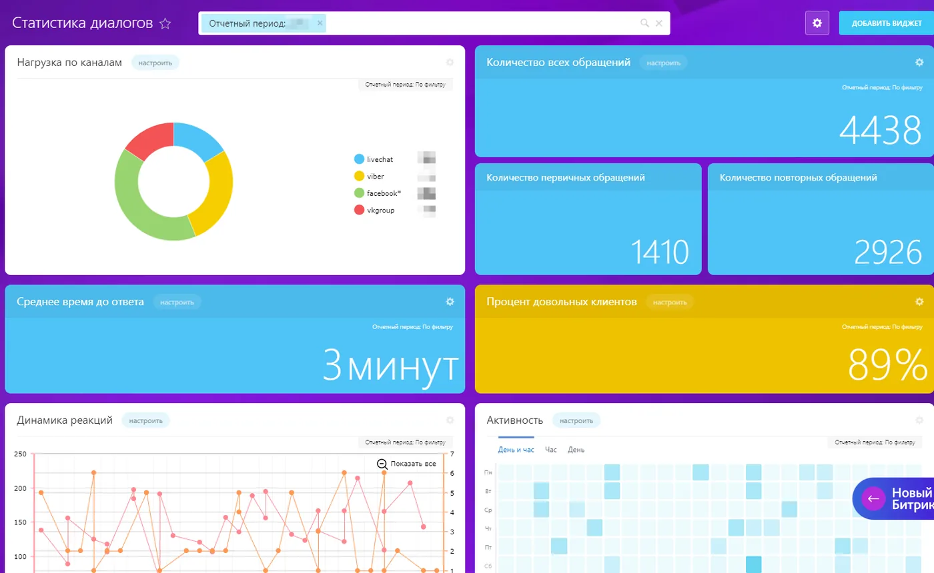Click the Показать все zoom-out icon
The height and width of the screenshot is (573, 934).
pos(382,464)
